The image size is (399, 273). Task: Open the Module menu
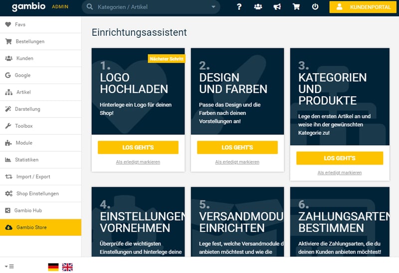click(41, 143)
